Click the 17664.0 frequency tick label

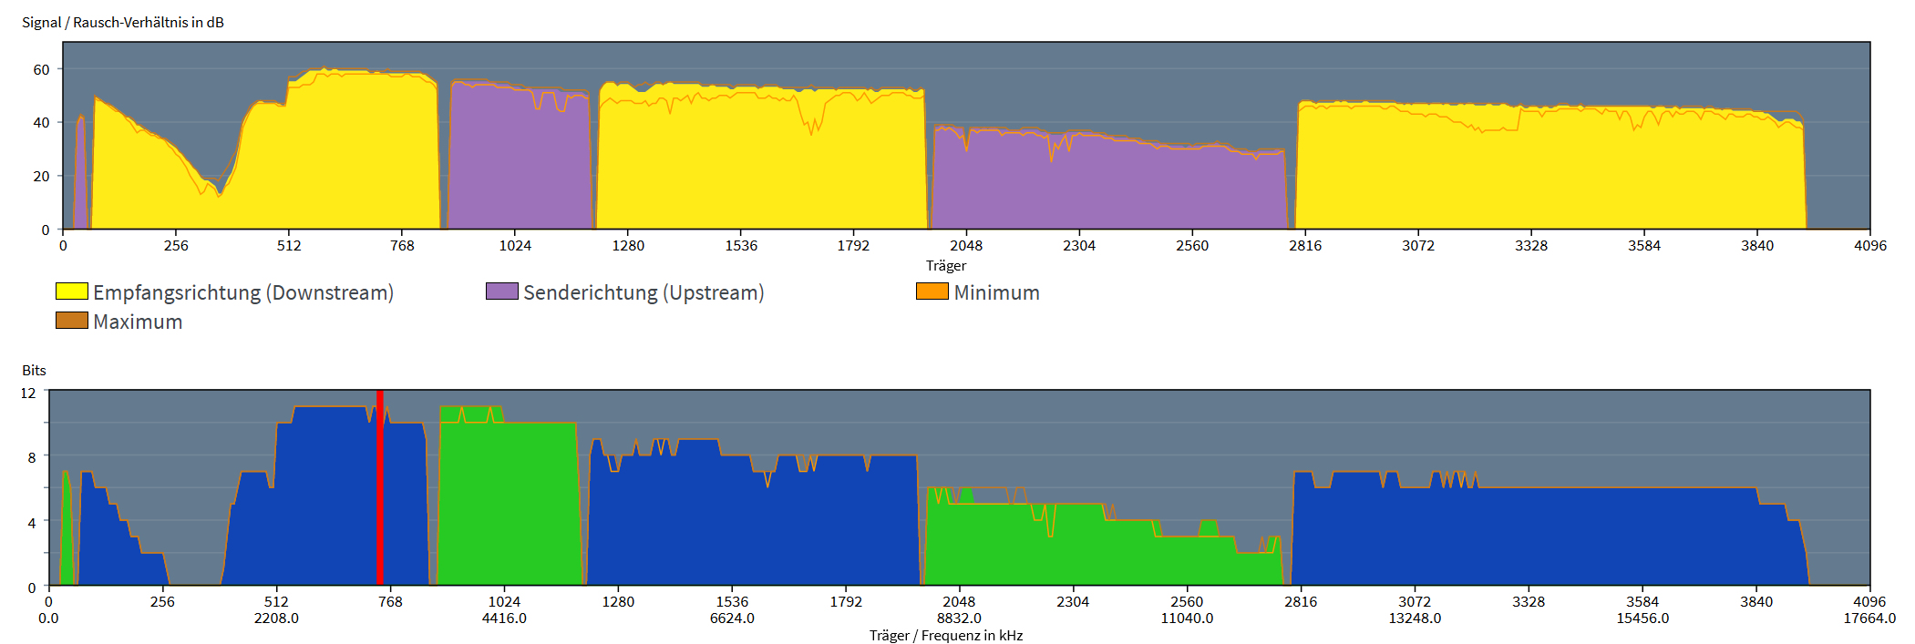point(1869,618)
